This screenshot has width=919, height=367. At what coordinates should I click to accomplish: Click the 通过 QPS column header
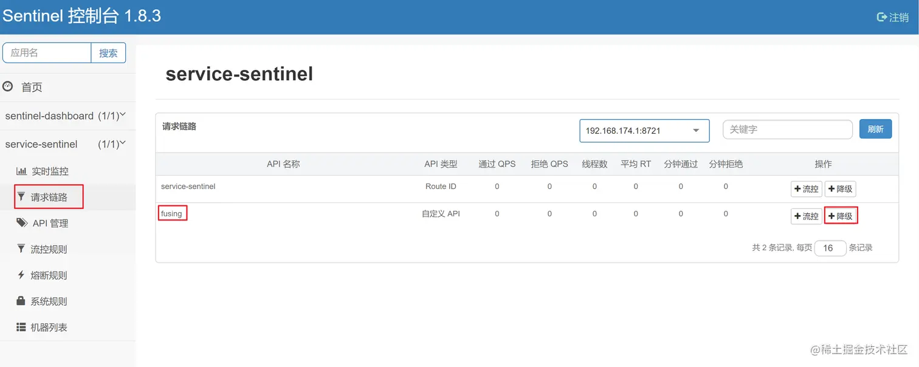497,164
